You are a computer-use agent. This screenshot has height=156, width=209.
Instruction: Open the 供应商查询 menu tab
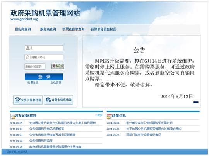23,29
